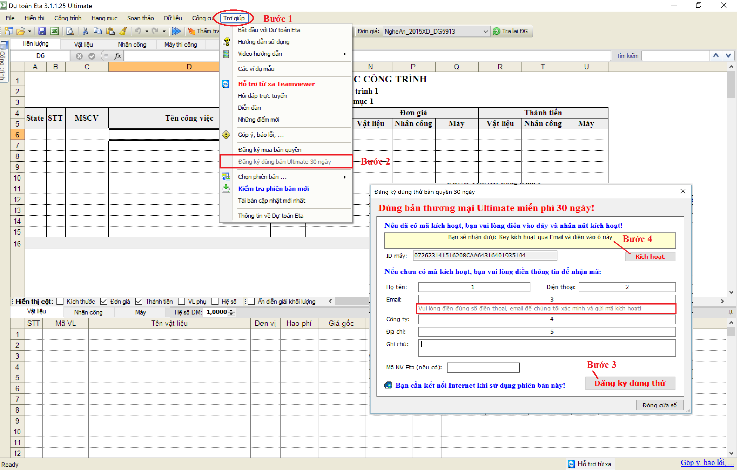Click the Video hướng dẫn film icon
The width and height of the screenshot is (737, 470).
(x=226, y=54)
